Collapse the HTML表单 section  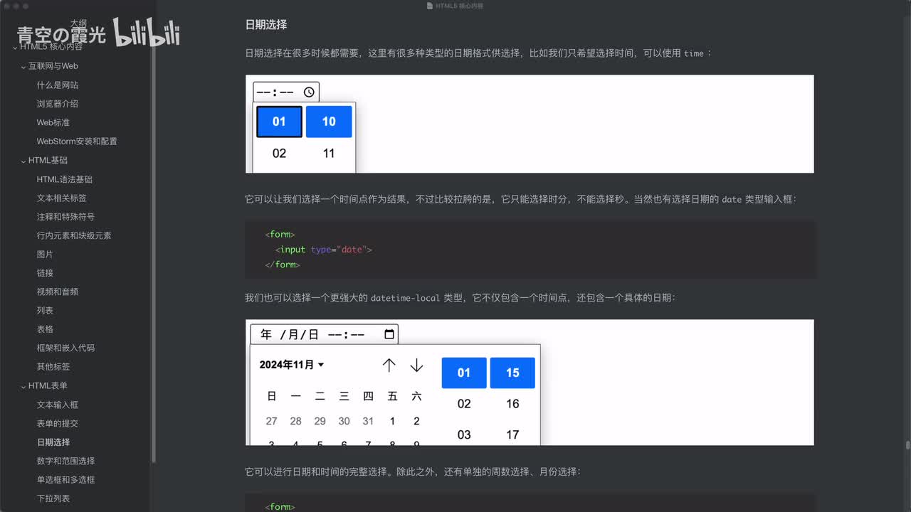point(23,386)
